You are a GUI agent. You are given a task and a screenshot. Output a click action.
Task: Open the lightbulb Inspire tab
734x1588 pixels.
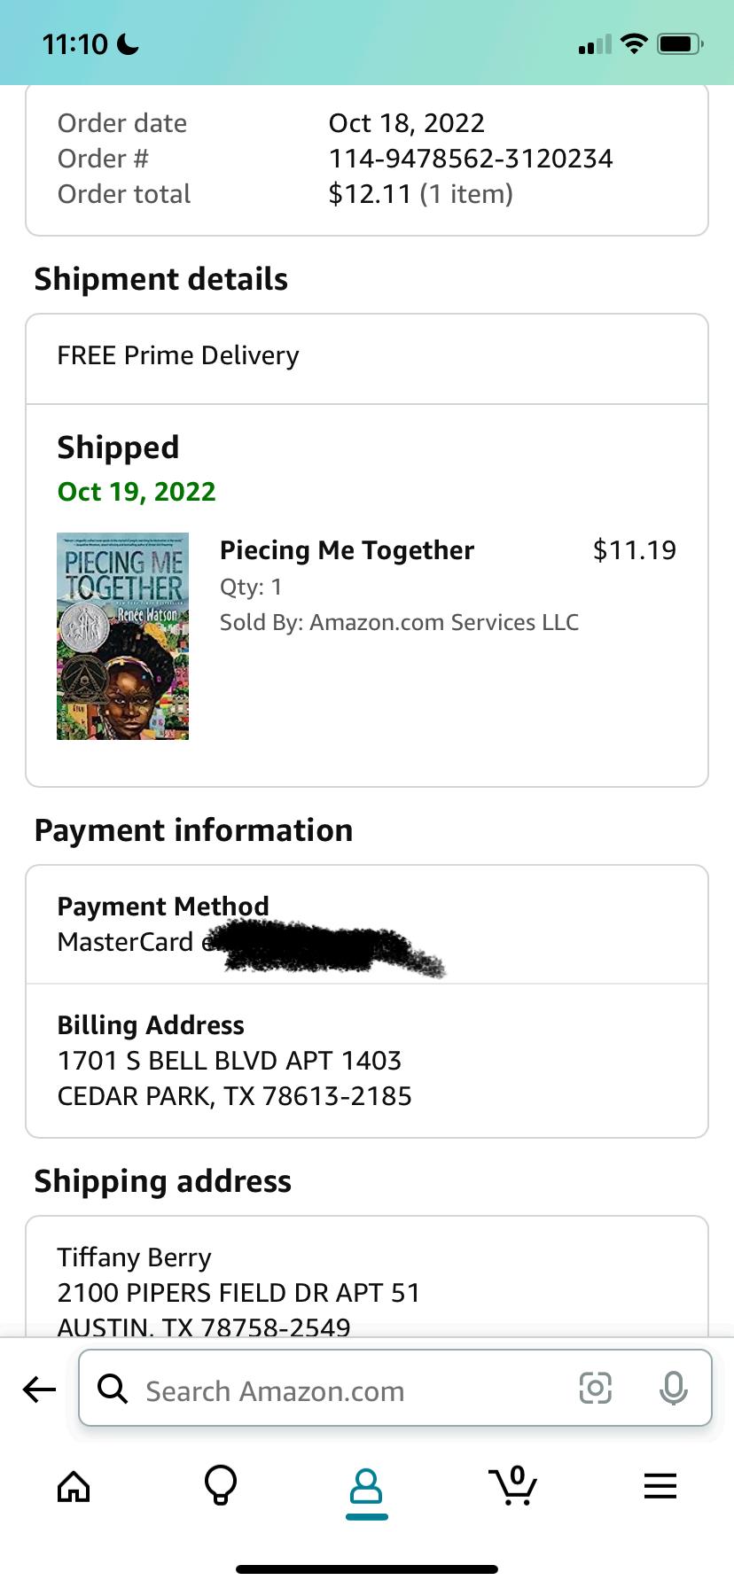tap(221, 1485)
